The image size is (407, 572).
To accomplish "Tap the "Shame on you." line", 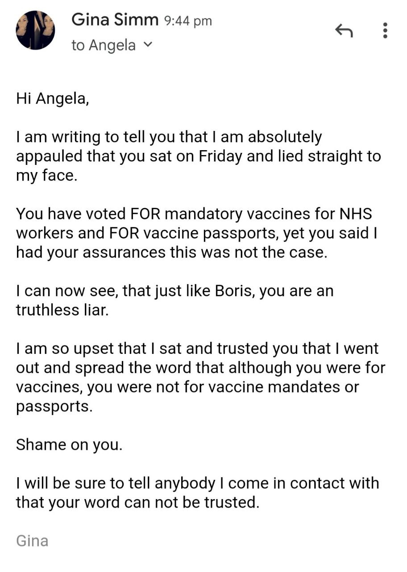I will point(69,445).
